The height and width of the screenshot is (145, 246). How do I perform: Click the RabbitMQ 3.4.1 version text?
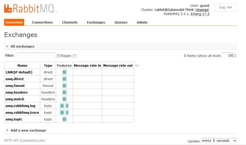click(176, 14)
